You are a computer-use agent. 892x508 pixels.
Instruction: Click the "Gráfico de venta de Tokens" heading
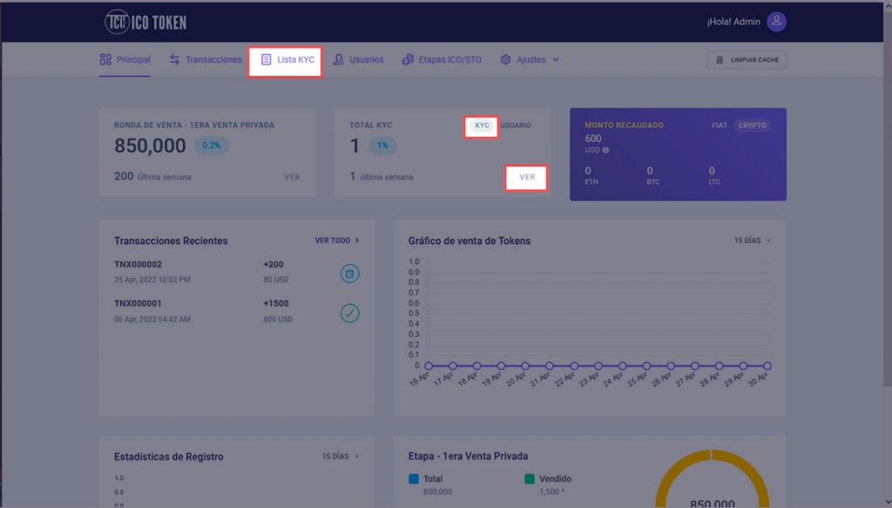(x=470, y=241)
